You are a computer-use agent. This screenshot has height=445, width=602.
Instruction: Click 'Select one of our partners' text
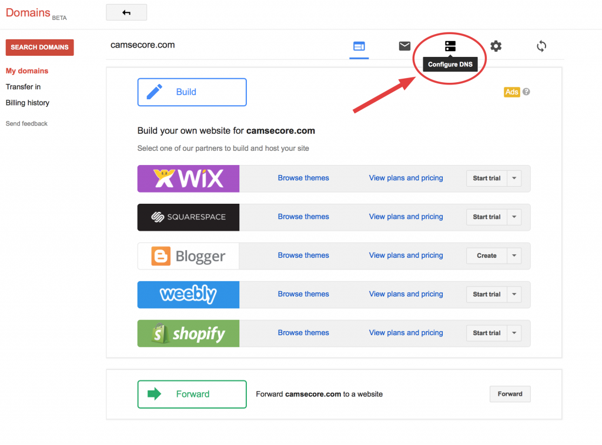[x=223, y=149]
